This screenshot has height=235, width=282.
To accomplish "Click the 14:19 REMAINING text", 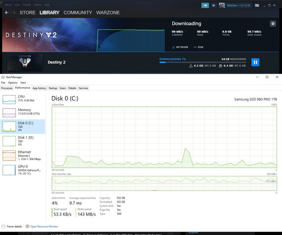I will (234, 59).
